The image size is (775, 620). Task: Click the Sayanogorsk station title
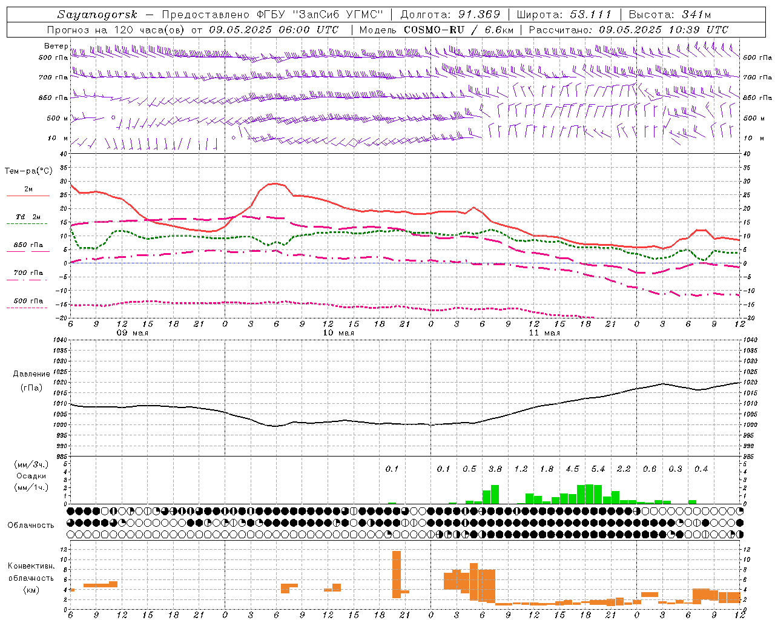tap(97, 15)
